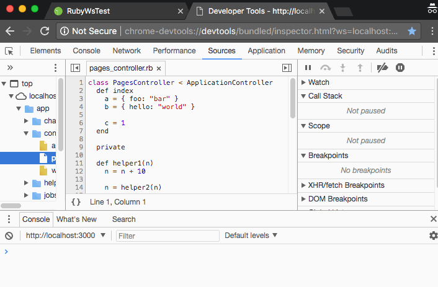Pause script execution button
Image resolution: width=438 pixels, height=287 pixels.
coord(308,68)
